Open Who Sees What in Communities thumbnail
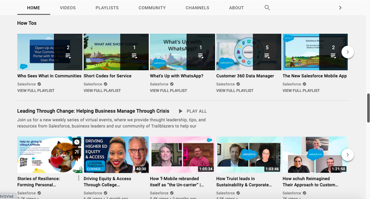370x199 pixels. [x=50, y=52]
